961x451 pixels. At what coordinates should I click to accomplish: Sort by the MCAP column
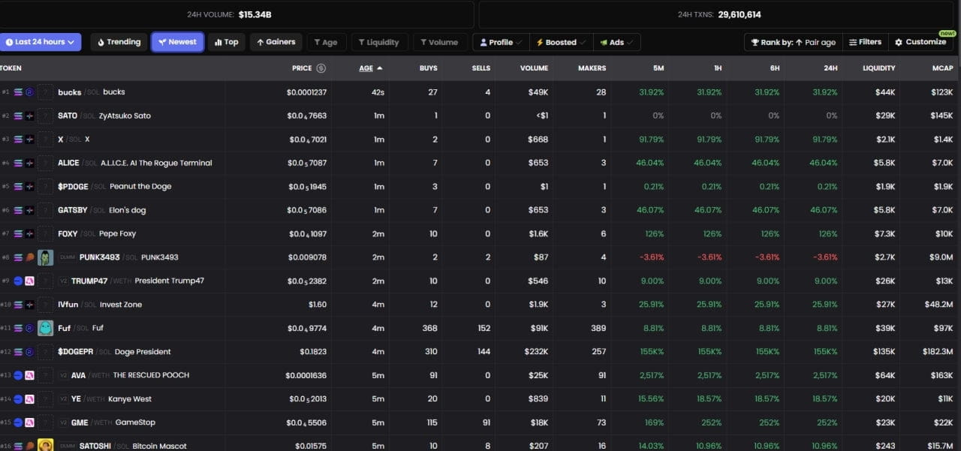[943, 68]
